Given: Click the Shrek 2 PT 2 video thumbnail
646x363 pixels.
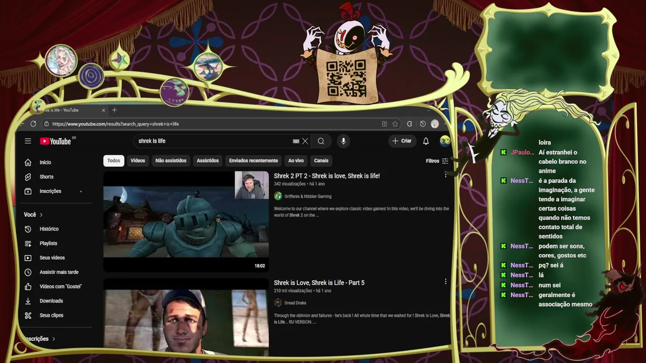Looking at the screenshot, I should 186,222.
